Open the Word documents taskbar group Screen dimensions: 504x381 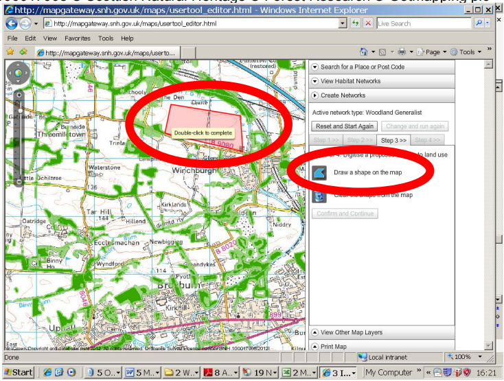142,373
